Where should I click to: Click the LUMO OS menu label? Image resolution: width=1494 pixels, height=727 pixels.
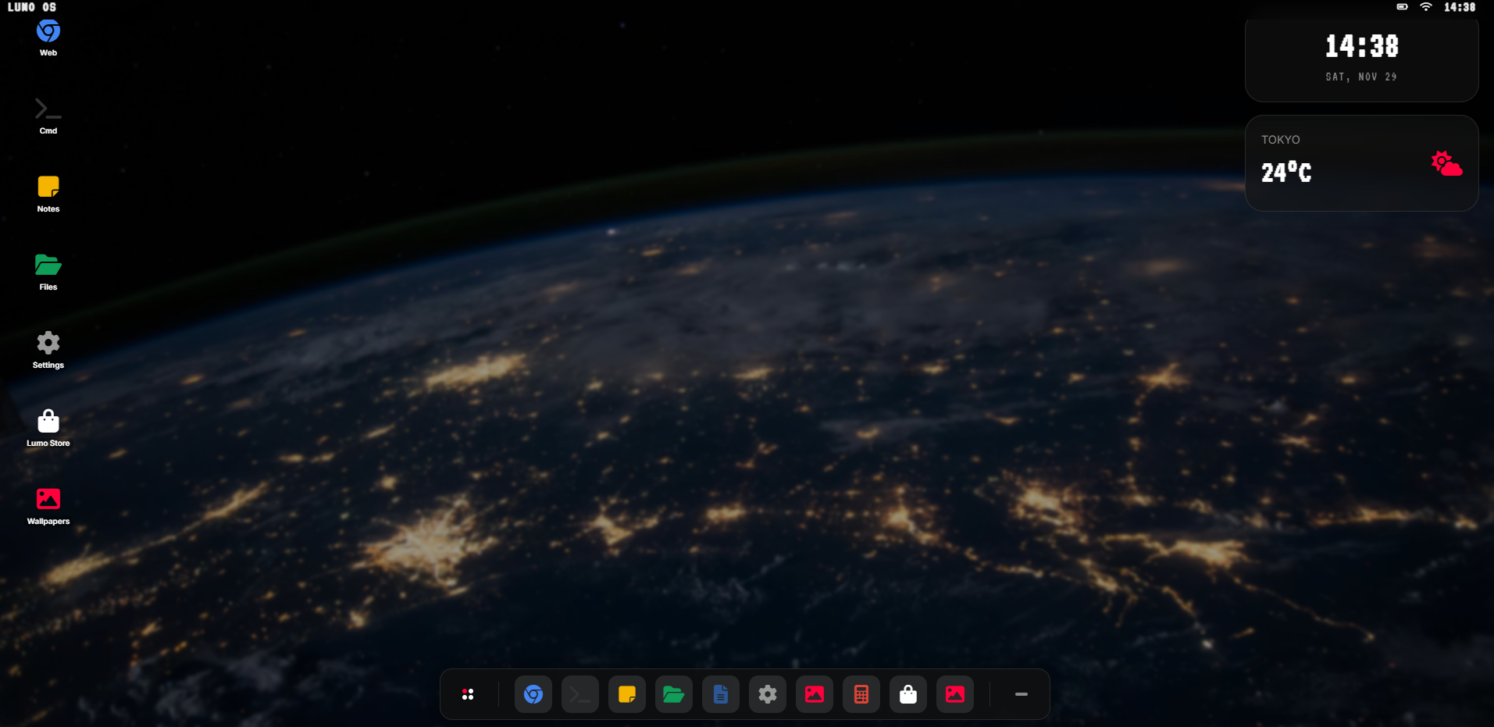(30, 7)
